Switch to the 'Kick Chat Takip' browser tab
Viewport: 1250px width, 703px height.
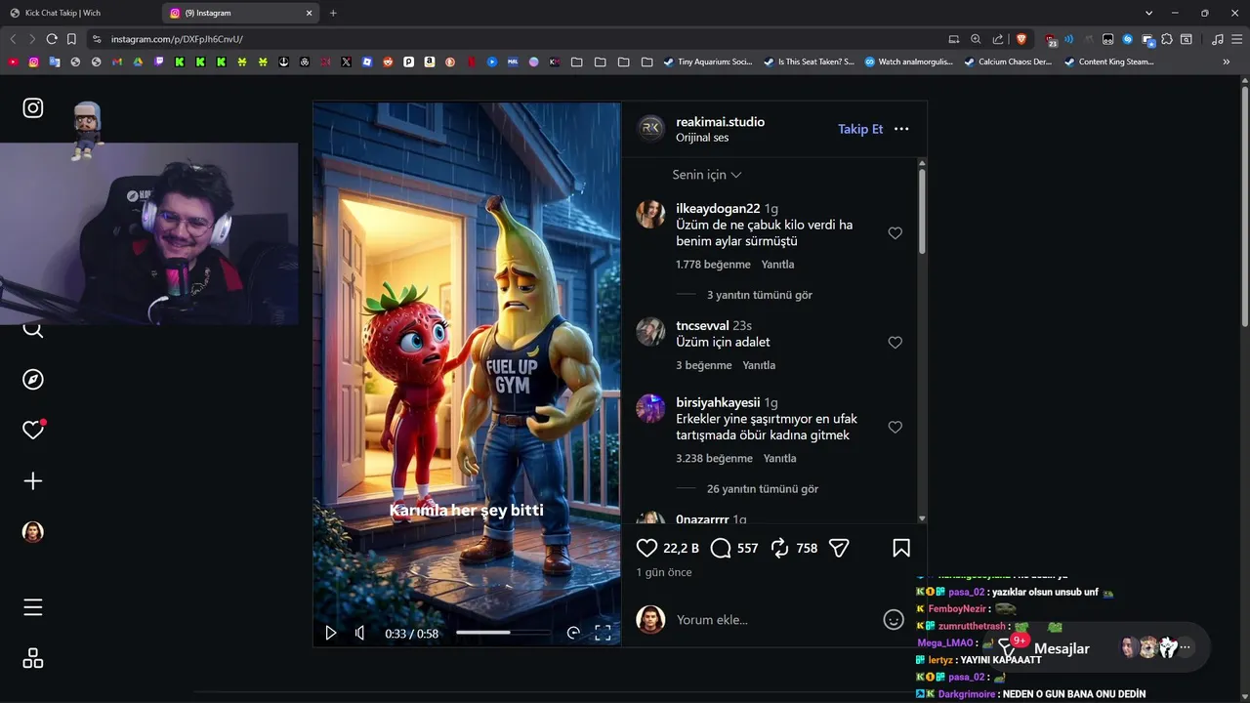[x=78, y=13]
